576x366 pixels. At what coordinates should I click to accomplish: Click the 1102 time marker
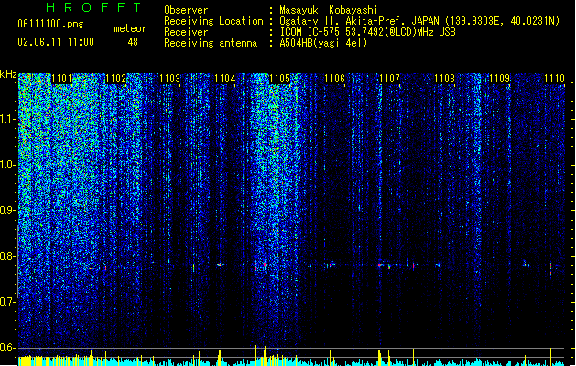pos(115,79)
